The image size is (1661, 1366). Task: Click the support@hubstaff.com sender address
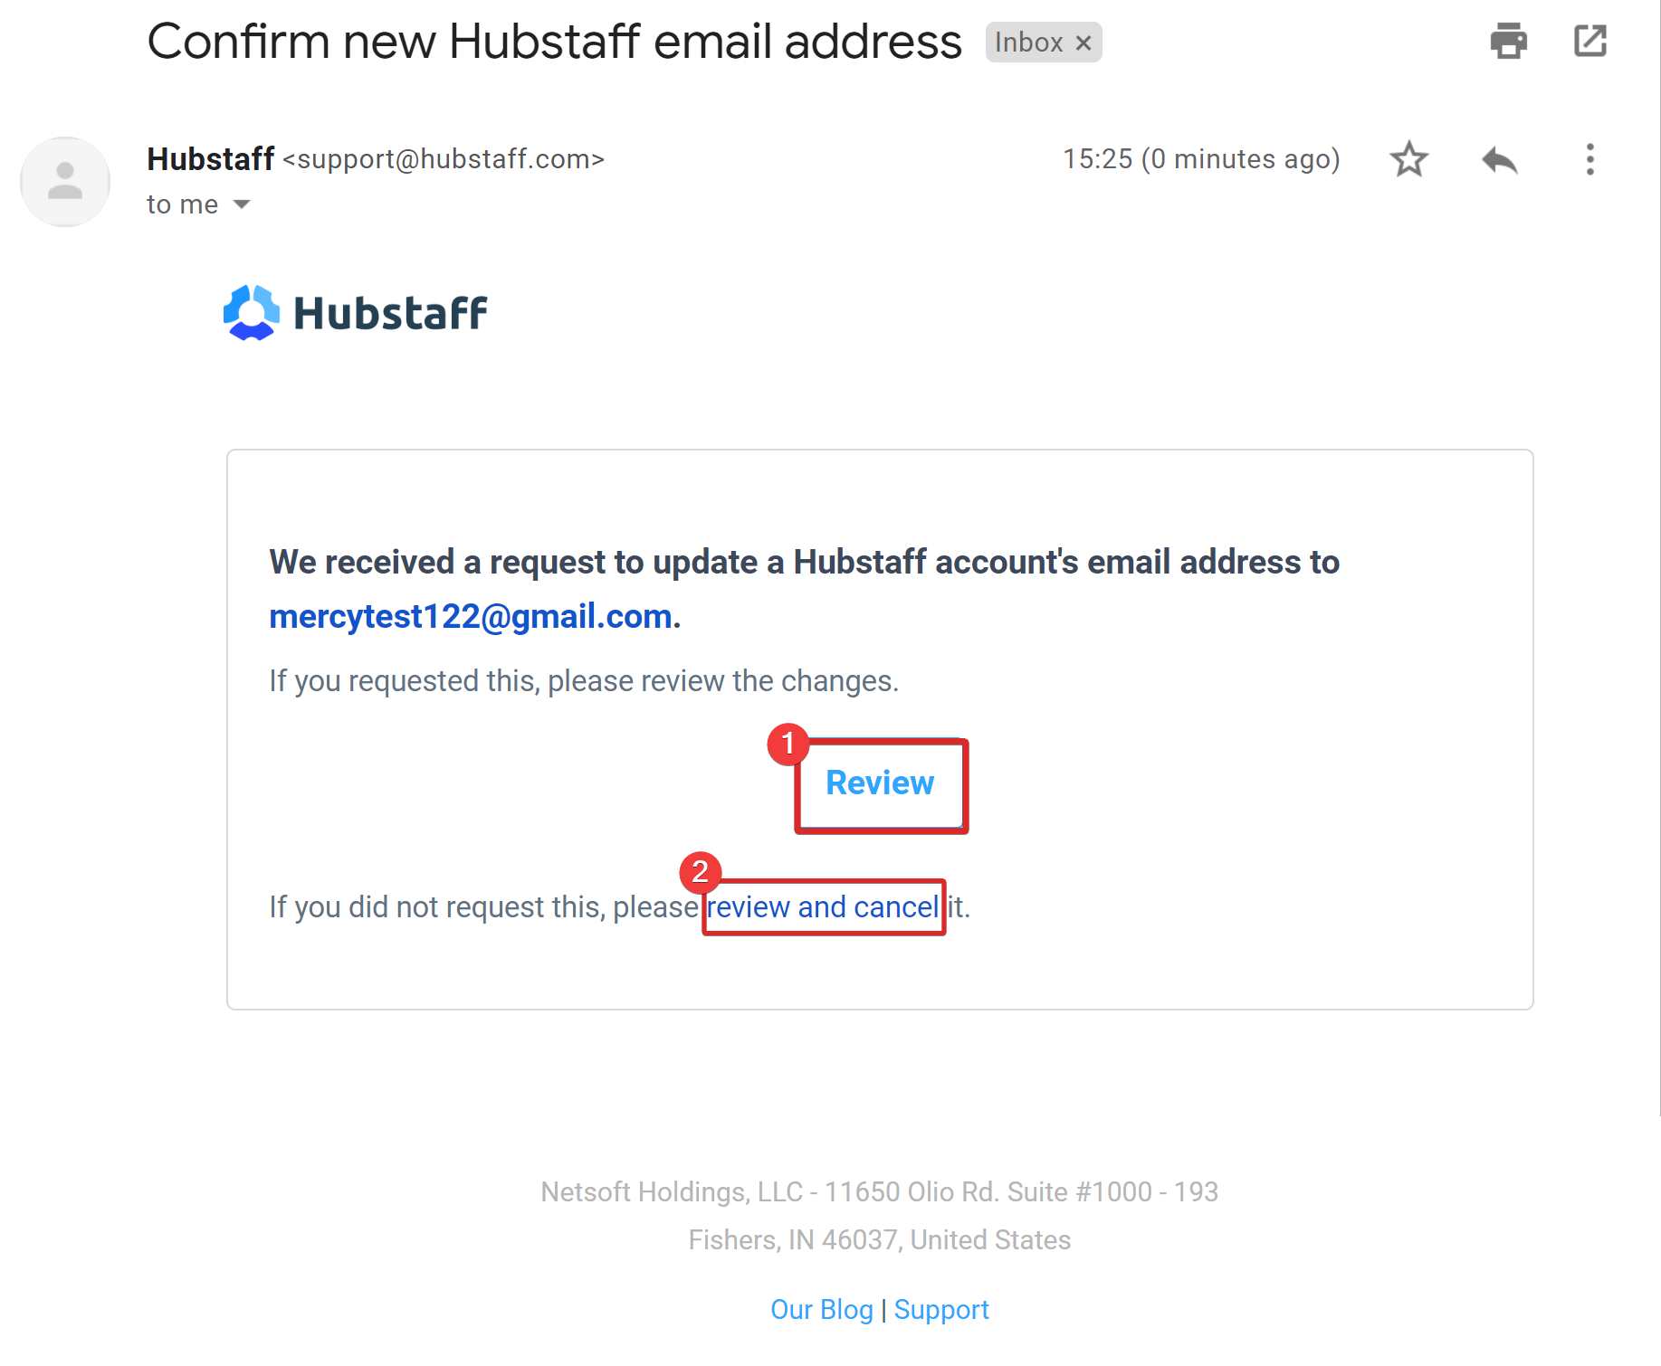coord(444,159)
